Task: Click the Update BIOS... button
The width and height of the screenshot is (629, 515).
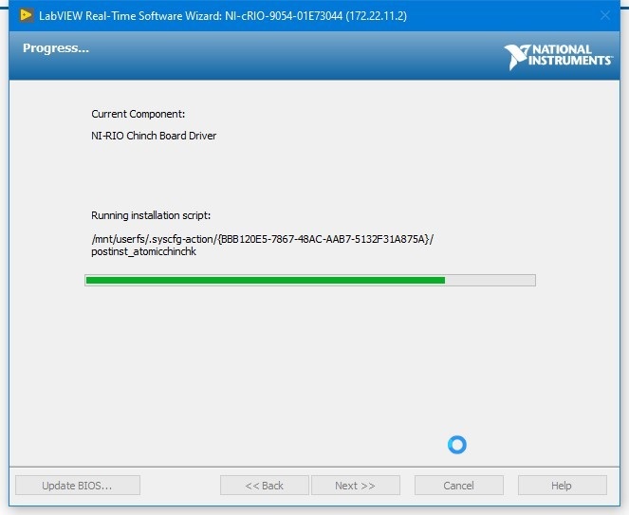Action: click(78, 486)
